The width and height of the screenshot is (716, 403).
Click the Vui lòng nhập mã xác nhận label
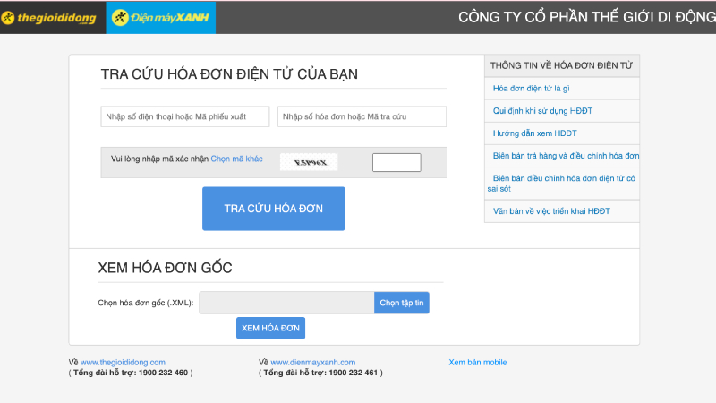[159, 159]
